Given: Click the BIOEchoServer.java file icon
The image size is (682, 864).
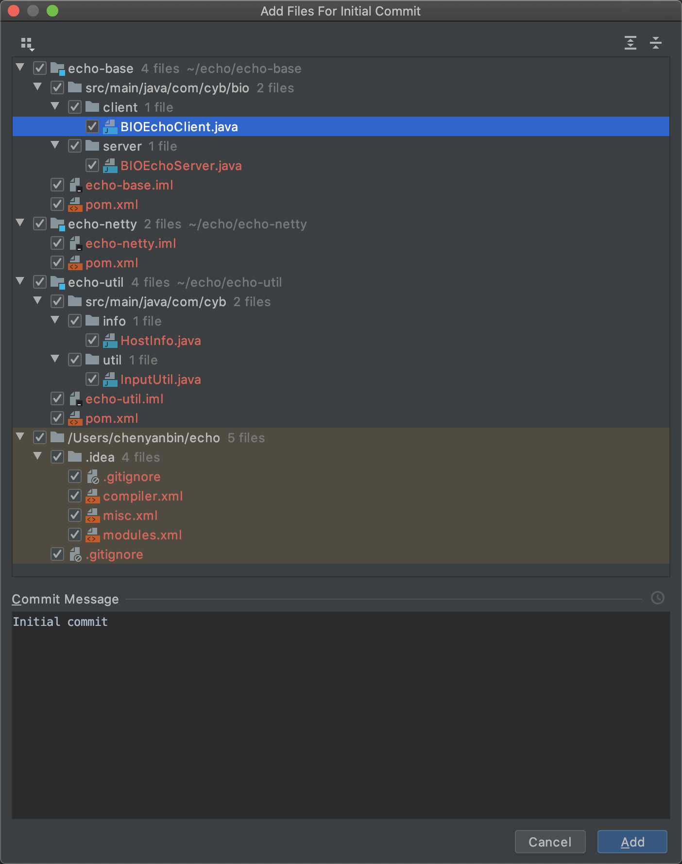Looking at the screenshot, I should coord(110,166).
